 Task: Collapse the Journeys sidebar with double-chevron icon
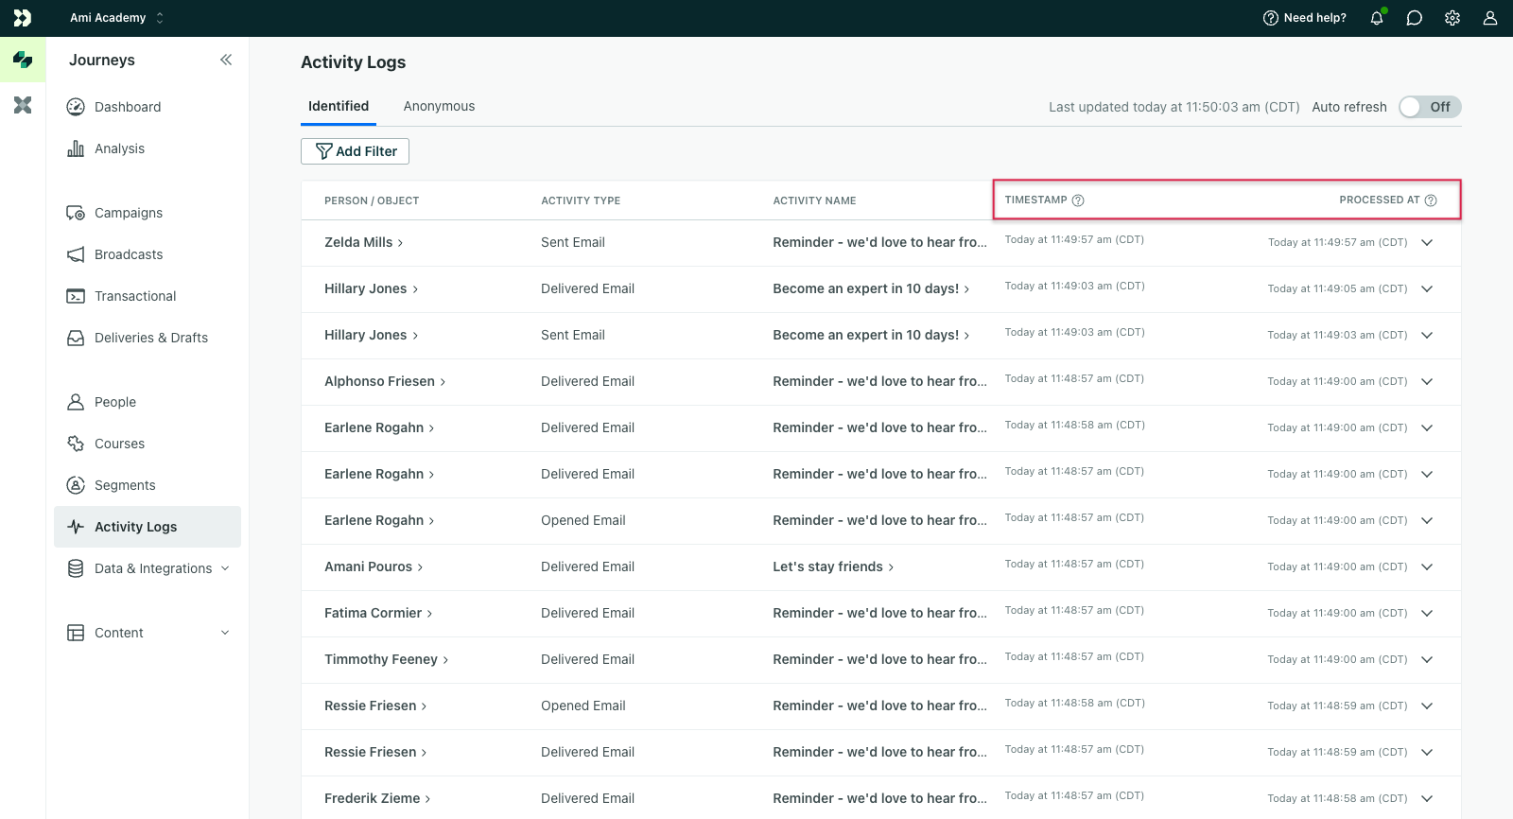[226, 60]
